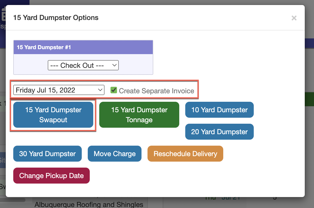Image resolution: width=314 pixels, height=208 pixels.
Task: Choose the 20 Yard Dumpster option
Action: (219, 132)
